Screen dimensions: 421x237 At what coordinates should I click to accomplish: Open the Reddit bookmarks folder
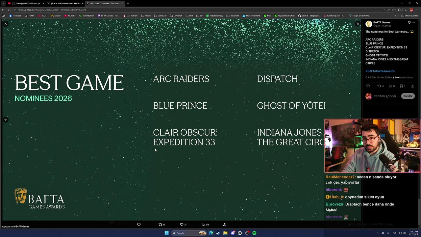(x=146, y=16)
